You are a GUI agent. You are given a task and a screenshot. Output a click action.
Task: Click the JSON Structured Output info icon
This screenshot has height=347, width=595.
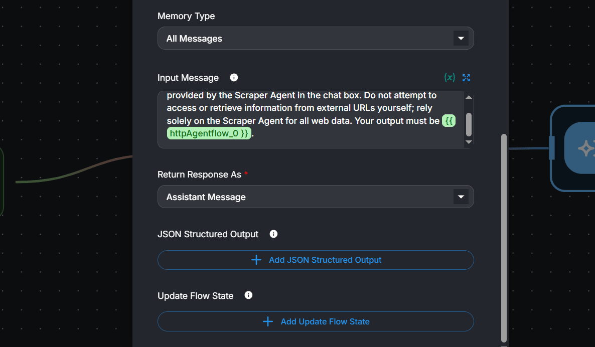273,234
